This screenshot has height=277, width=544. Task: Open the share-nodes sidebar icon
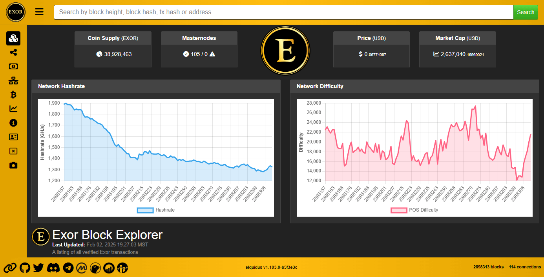point(13,53)
